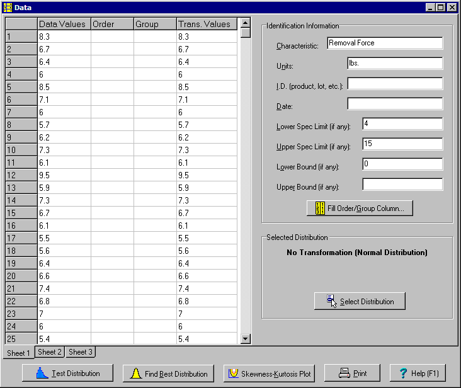
Task: Click the question mark Help icon
Action: [403, 374]
